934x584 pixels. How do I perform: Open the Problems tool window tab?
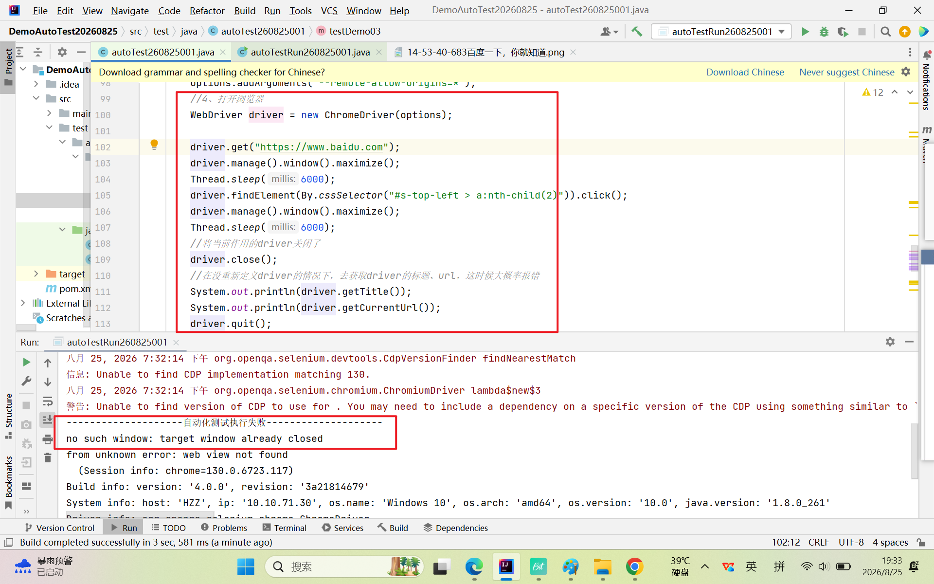pyautogui.click(x=224, y=528)
